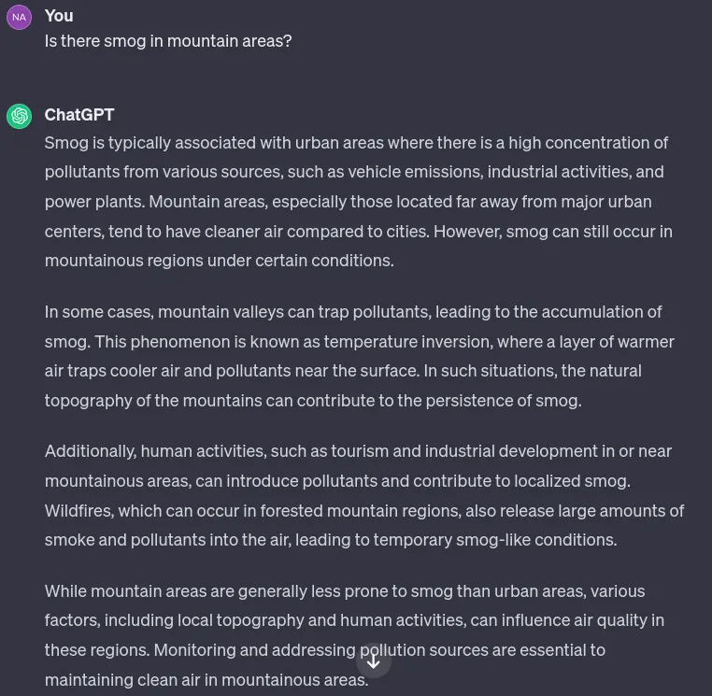Click the phrase "smog-like conditions" in the reply
Image resolution: width=712 pixels, height=696 pixels.
535,540
